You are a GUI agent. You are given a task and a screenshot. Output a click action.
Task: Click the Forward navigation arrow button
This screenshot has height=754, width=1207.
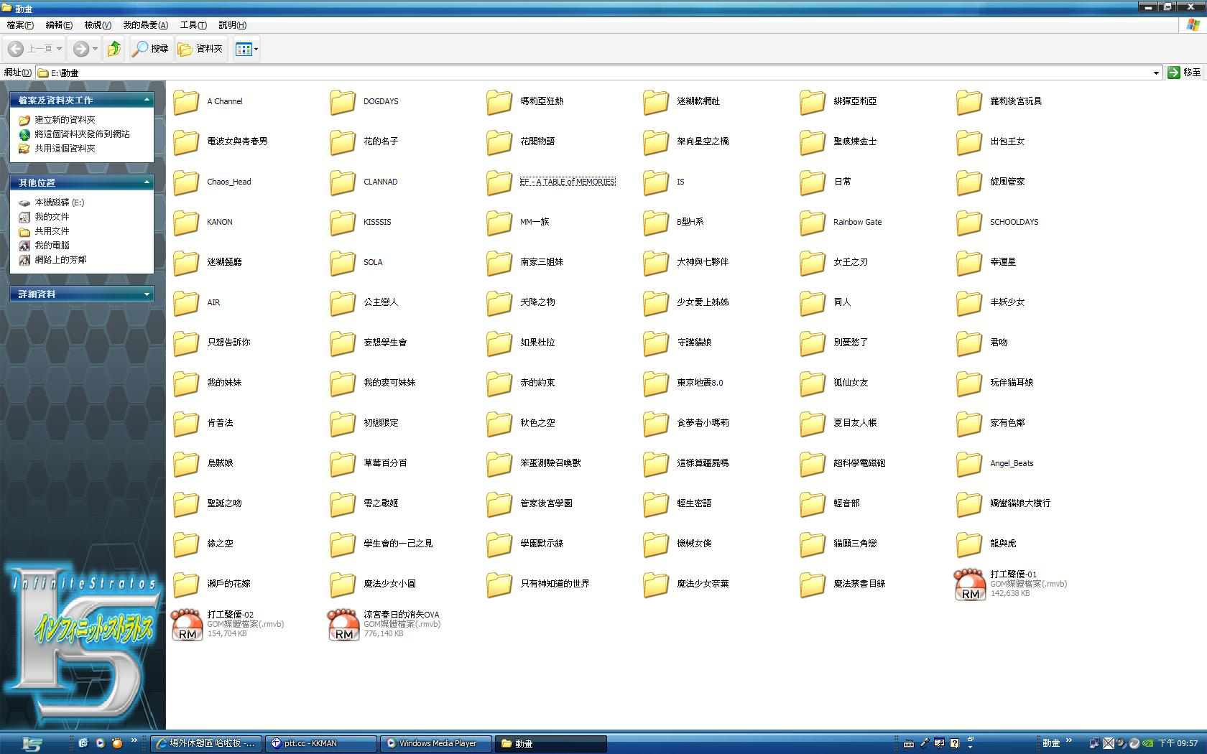[x=81, y=49]
